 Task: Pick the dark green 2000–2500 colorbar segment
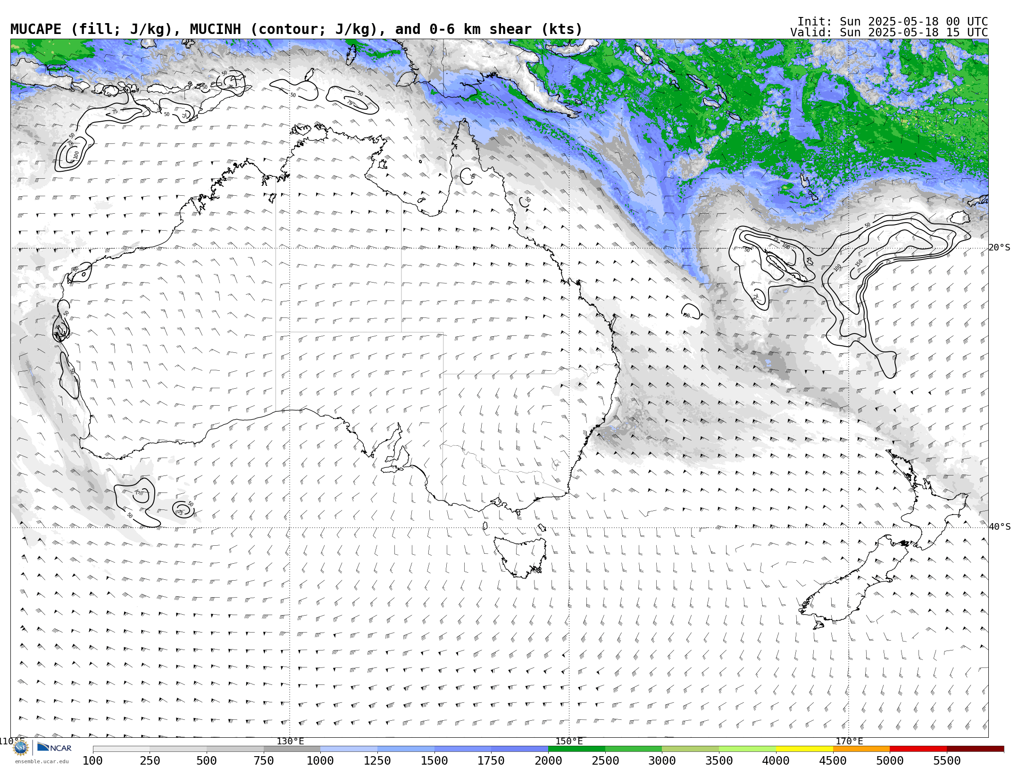point(576,749)
